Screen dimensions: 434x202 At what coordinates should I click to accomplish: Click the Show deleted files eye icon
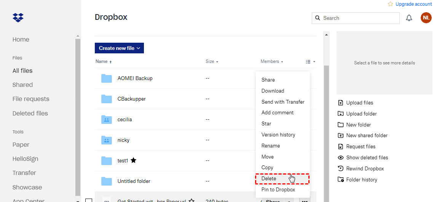point(341,158)
